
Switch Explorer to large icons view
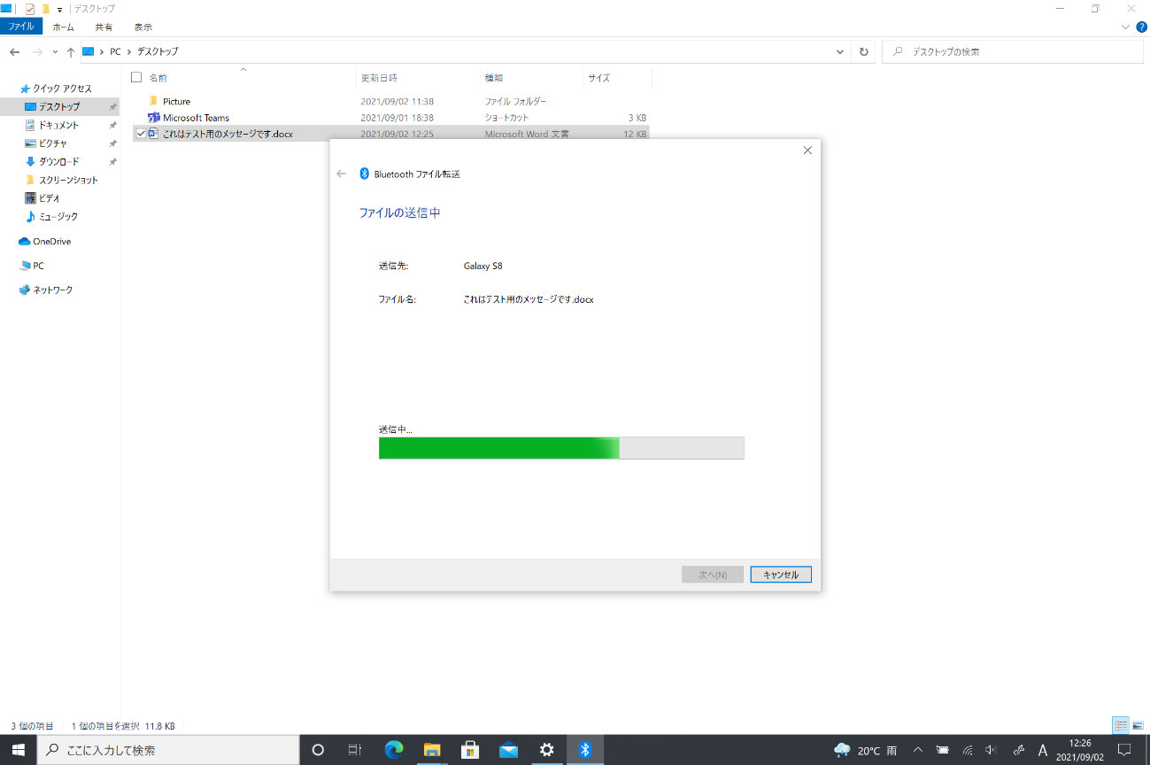[1138, 726]
